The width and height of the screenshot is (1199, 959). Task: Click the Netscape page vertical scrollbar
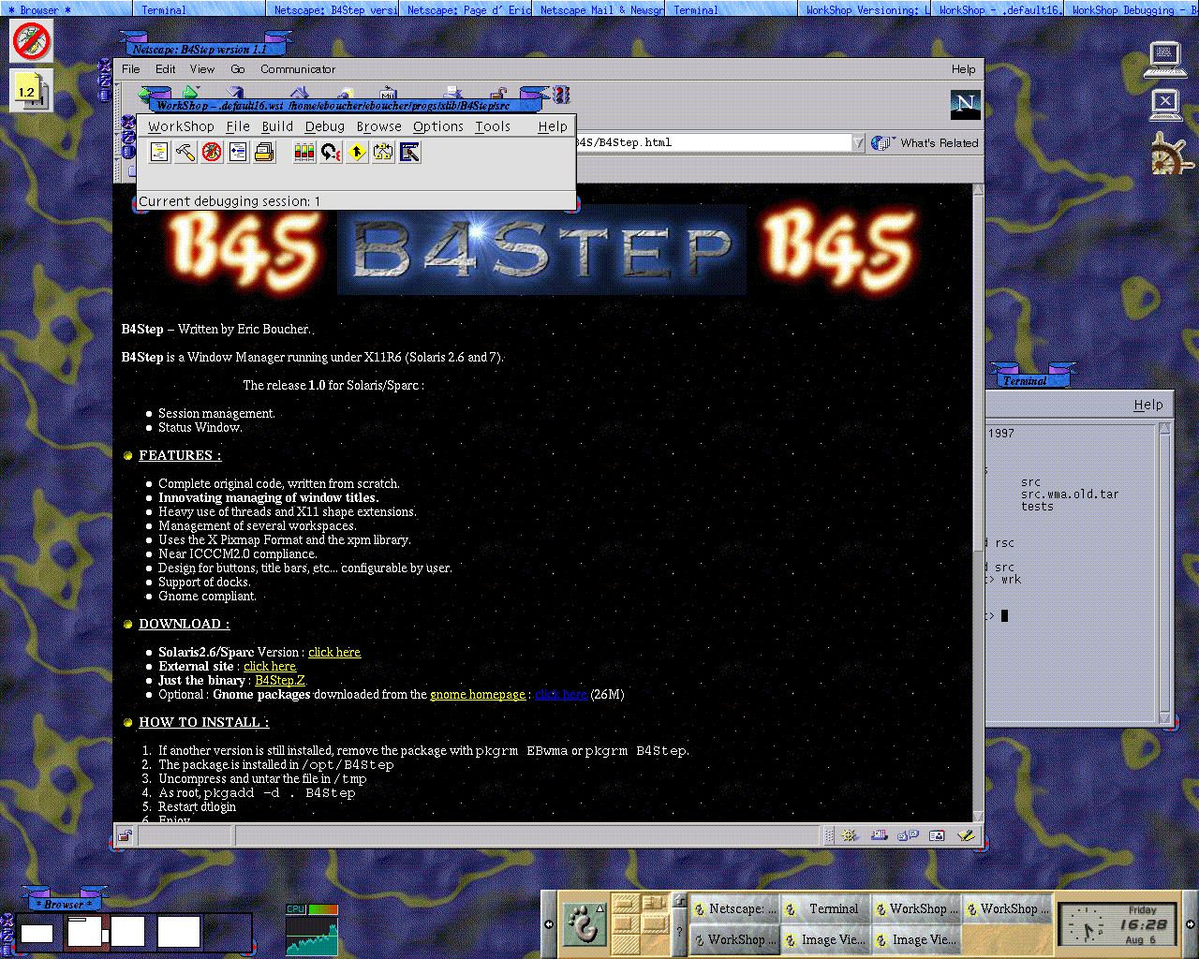tap(979, 502)
